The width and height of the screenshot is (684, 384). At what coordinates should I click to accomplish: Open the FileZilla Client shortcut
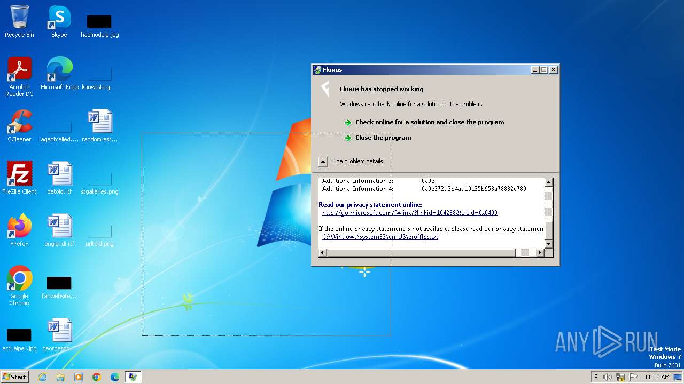point(19,178)
